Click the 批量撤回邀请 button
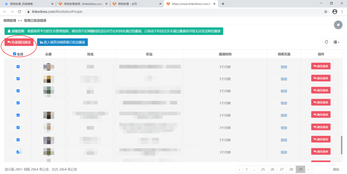Viewport: 347px width, 174px height. click(x=19, y=42)
